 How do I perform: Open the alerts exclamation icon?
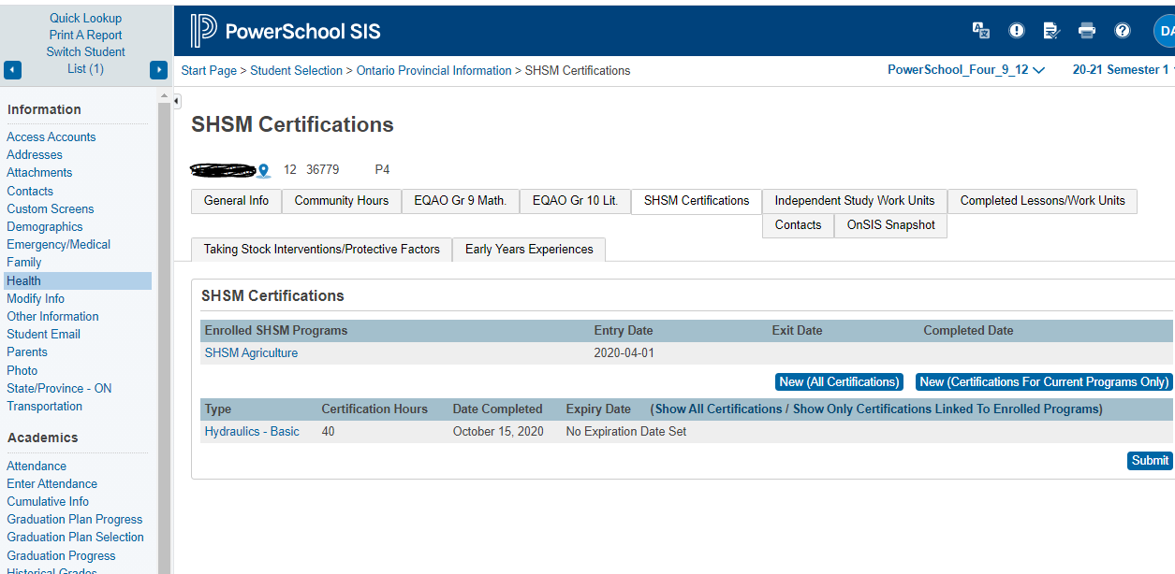coord(1017,31)
